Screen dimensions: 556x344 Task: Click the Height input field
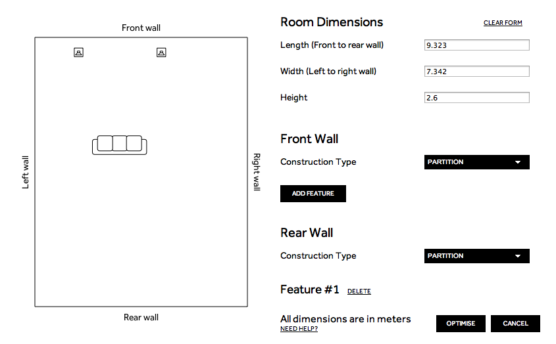click(x=476, y=98)
